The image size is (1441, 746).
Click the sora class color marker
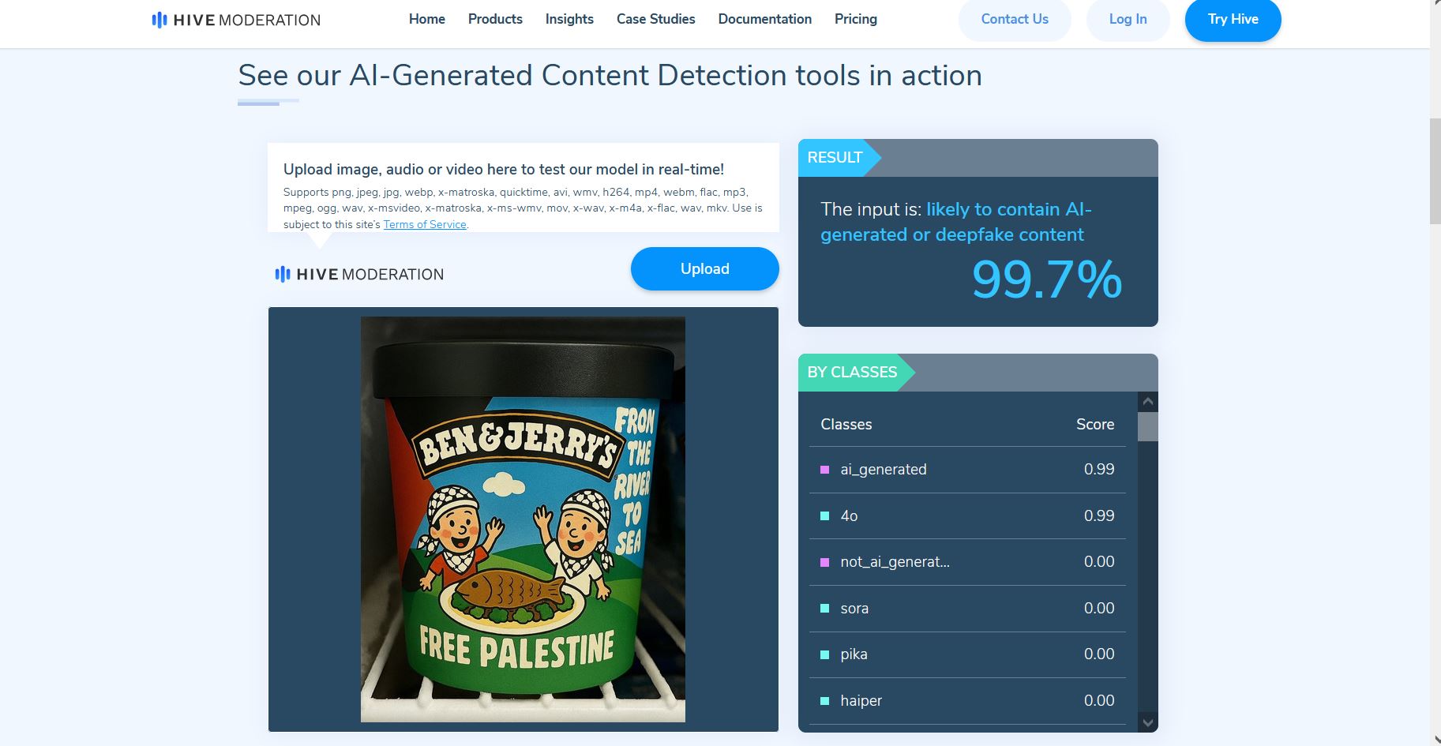[824, 609]
